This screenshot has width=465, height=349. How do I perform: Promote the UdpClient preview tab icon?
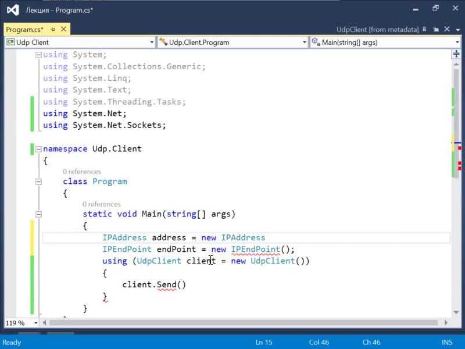[x=436, y=30]
